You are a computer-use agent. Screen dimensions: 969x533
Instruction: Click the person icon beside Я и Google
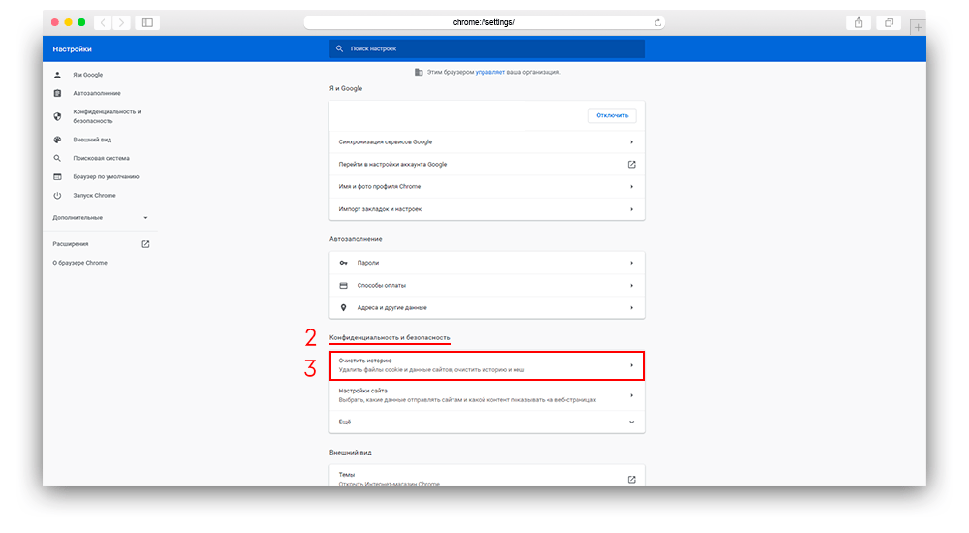57,75
